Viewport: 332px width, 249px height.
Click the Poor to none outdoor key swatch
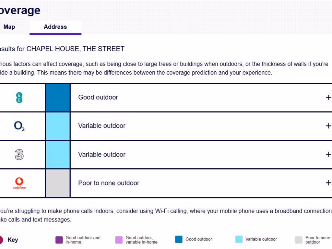(299, 240)
